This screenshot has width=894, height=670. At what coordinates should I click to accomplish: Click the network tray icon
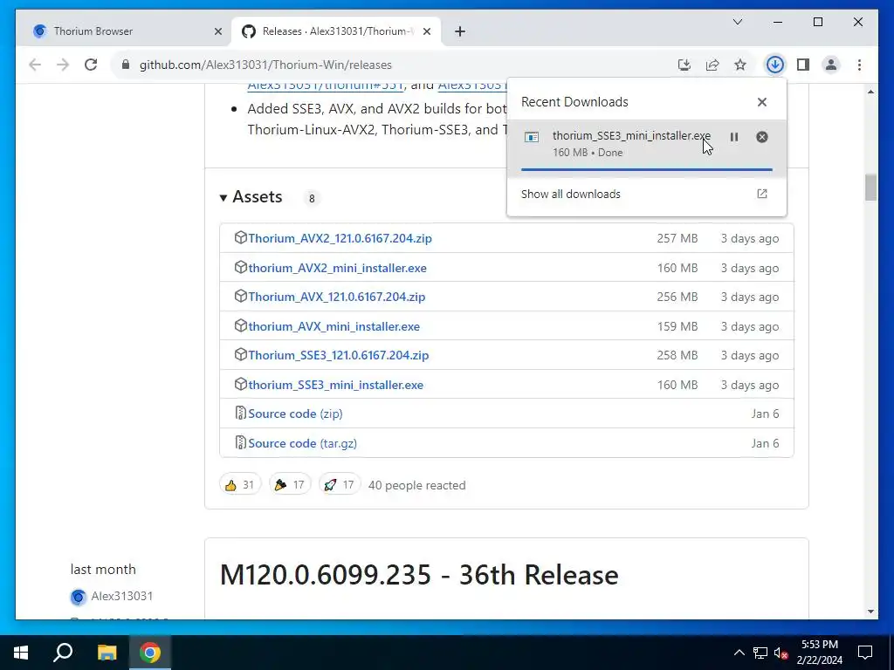point(760,653)
